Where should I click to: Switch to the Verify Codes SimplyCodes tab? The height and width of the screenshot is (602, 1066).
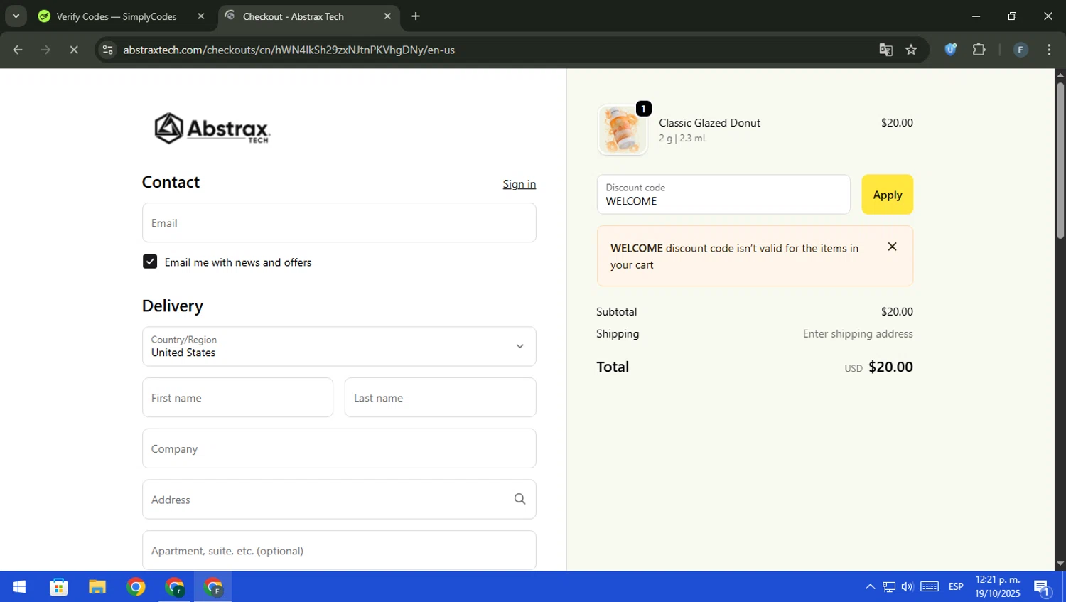click(117, 16)
